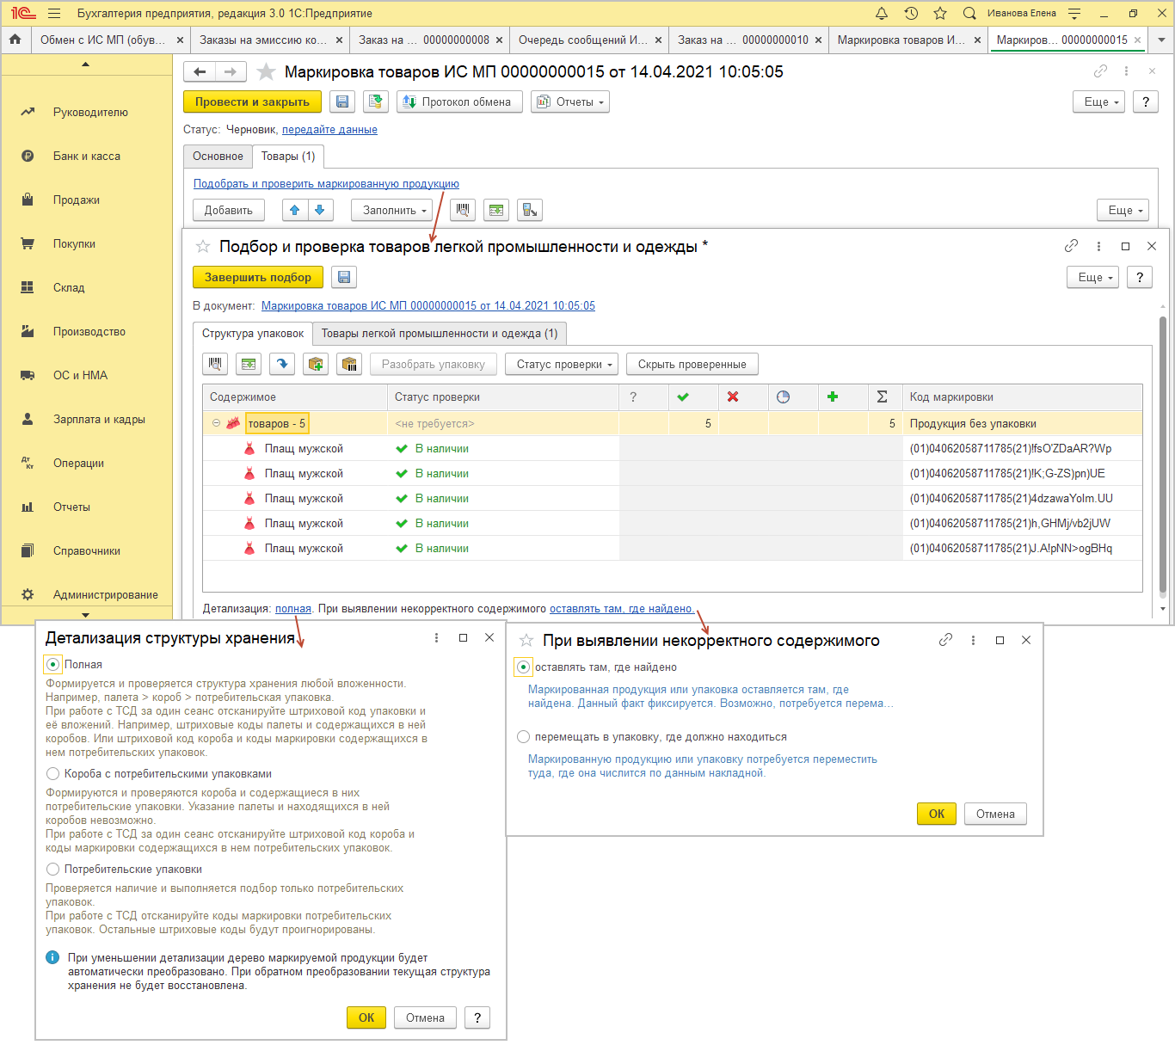Move row down arrow in Товары toolbar
The image size is (1175, 1045).
point(320,210)
